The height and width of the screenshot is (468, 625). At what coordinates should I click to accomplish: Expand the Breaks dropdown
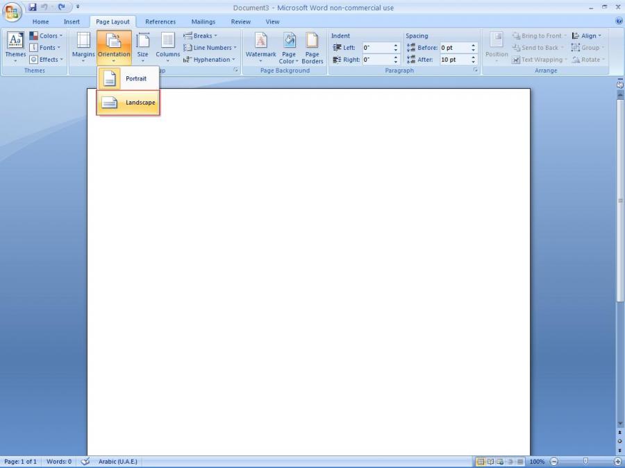200,36
